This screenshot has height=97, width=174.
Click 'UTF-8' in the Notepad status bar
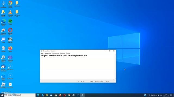tap(107, 82)
